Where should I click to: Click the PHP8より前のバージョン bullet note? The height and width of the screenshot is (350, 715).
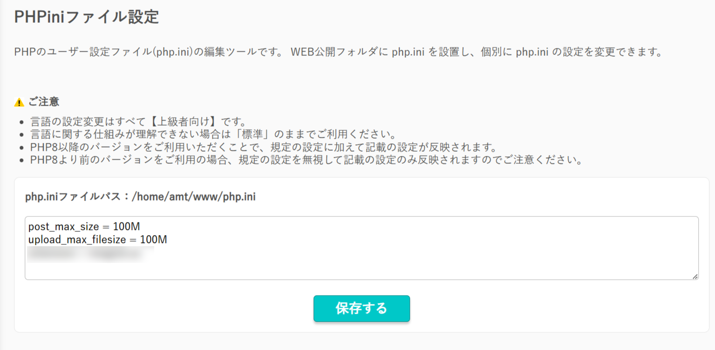coord(306,161)
